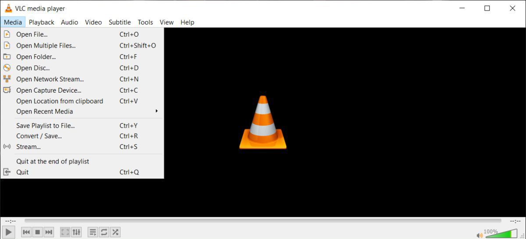Select Open Multiple Files… entry

coord(82,45)
